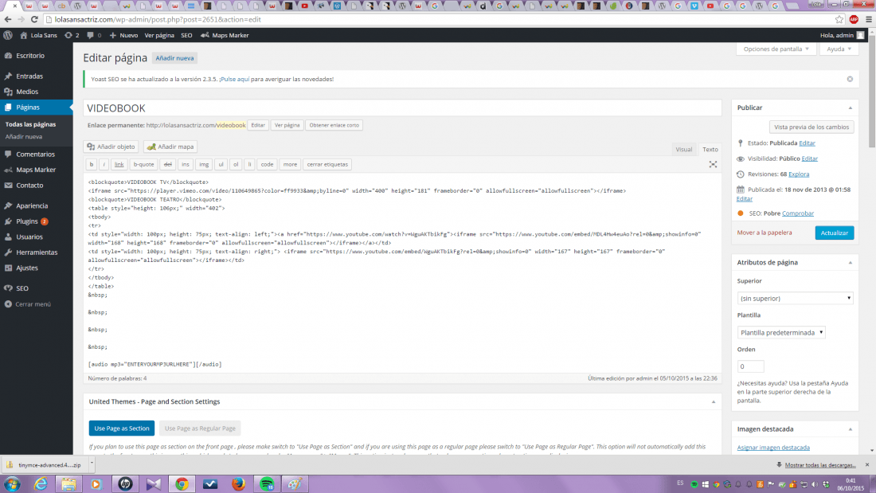Click the Orden number input field
876x493 pixels.
[x=750, y=366]
